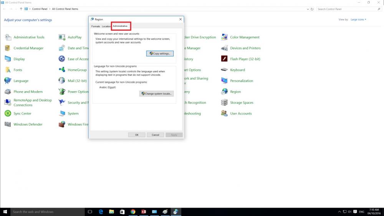Show hidden tray icons chevron
This screenshot has width=384, height=216.
click(339, 212)
